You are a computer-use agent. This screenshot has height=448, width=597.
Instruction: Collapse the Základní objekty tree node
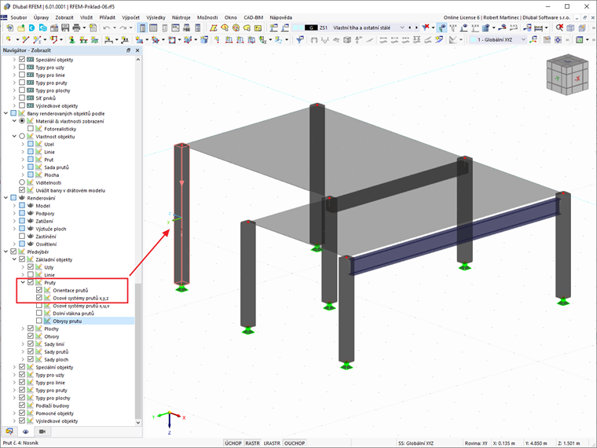click(x=14, y=259)
